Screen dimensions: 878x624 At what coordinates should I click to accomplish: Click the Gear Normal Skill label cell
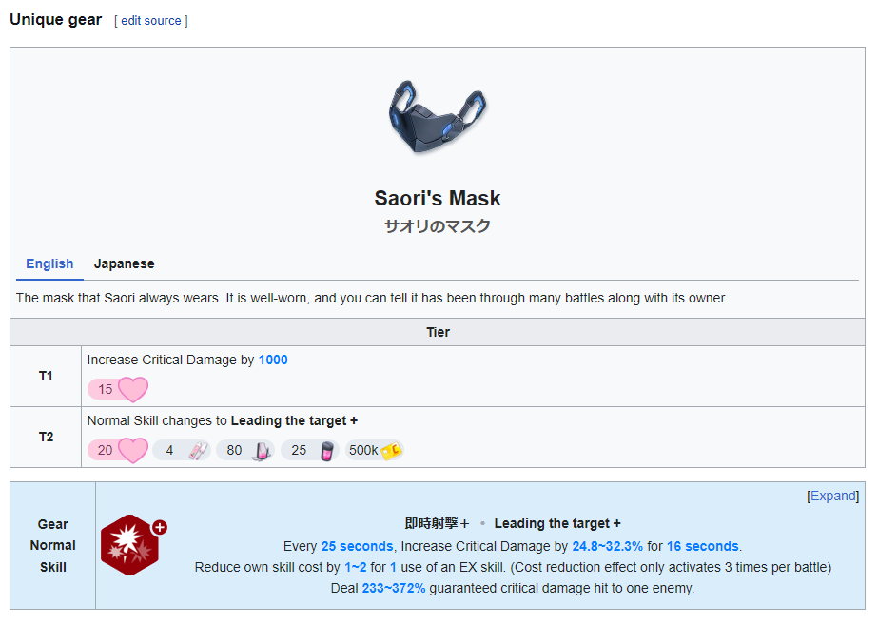pyautogui.click(x=52, y=546)
